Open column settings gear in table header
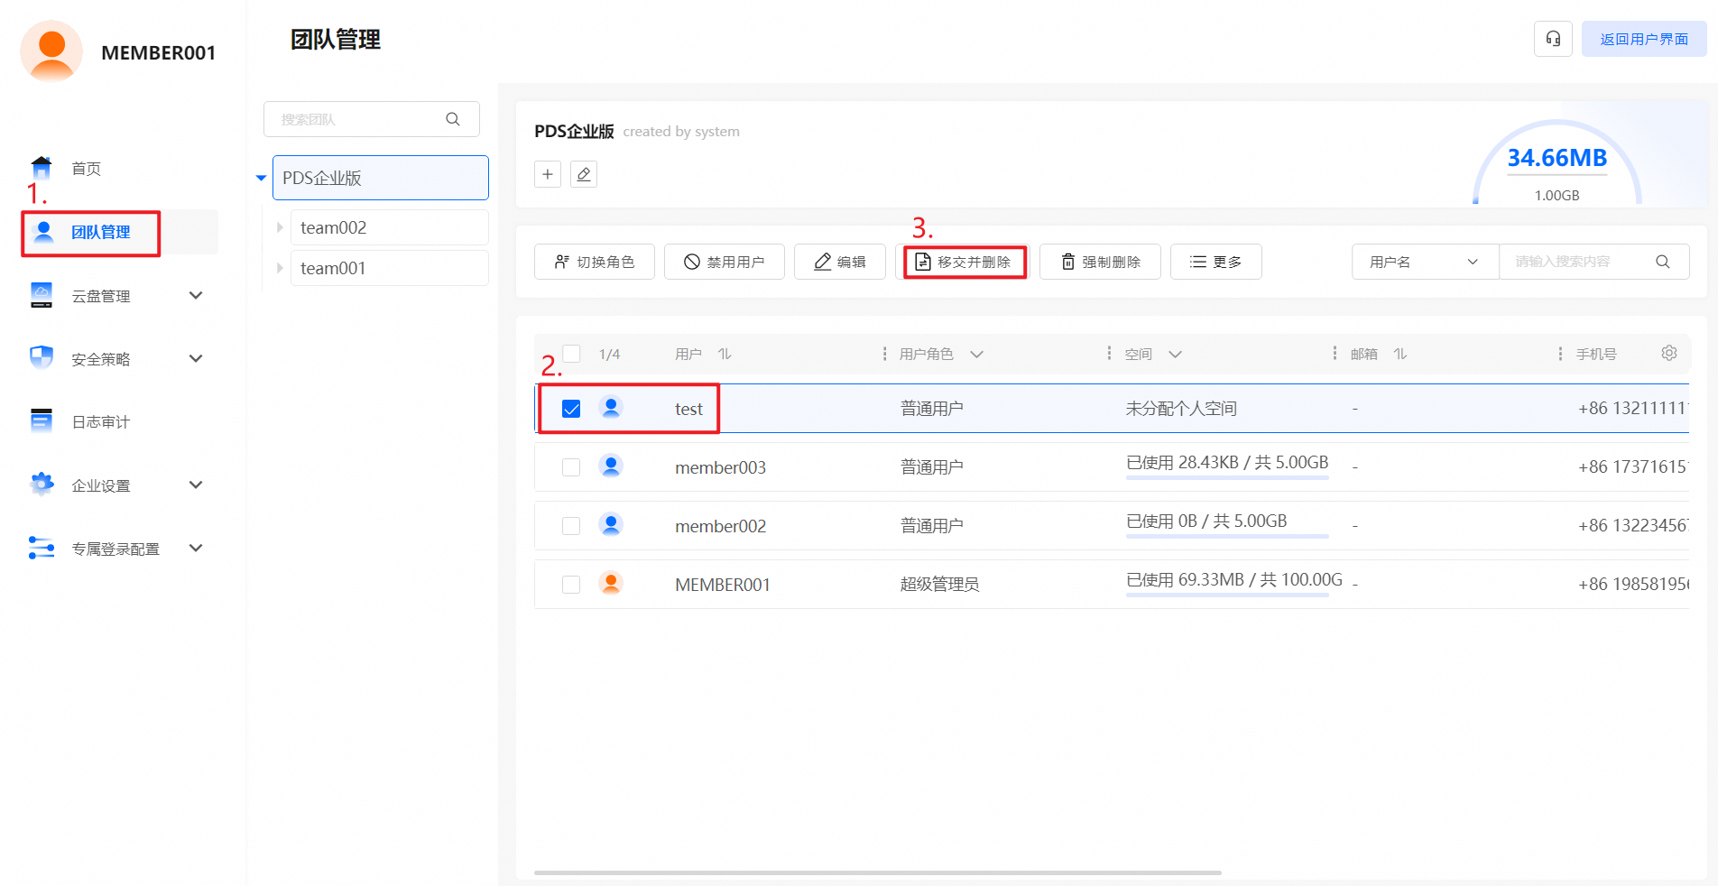The width and height of the screenshot is (1718, 886). tap(1669, 353)
